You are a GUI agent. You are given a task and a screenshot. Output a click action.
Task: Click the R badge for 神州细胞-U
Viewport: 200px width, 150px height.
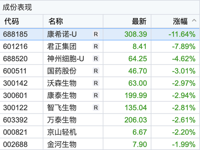tap(96, 59)
